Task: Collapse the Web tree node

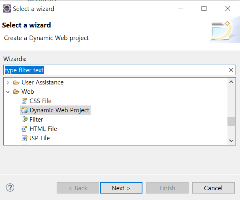Action: [8, 92]
